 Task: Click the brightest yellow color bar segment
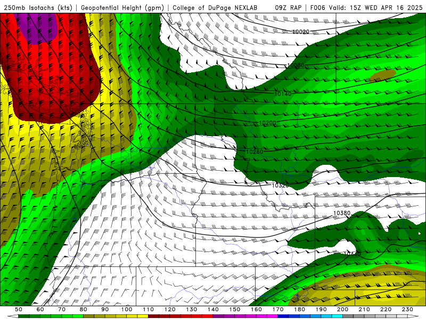click(x=143, y=316)
